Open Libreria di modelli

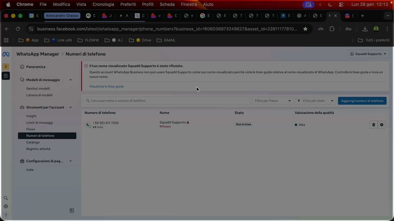pos(39,95)
